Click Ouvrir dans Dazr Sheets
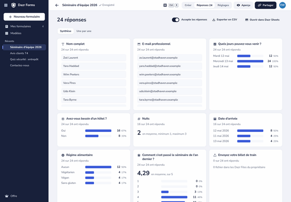Viewport: 291px width, 202px height. [x=262, y=20]
